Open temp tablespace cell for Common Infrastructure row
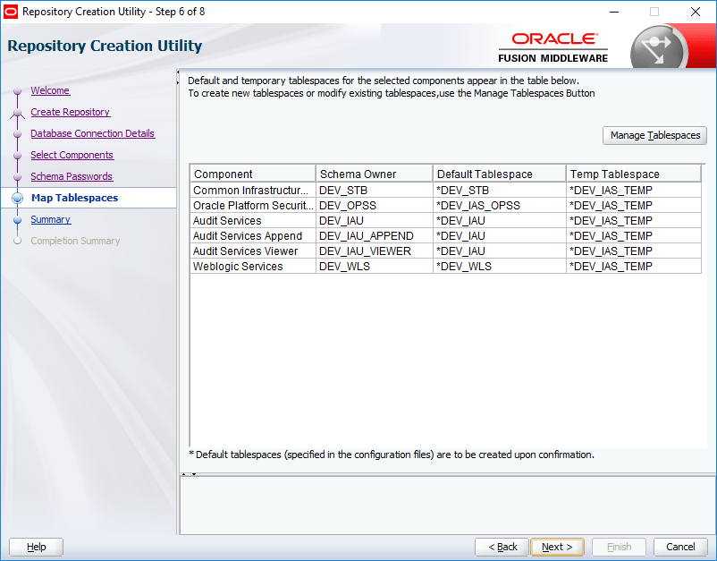717x561 pixels. point(634,190)
